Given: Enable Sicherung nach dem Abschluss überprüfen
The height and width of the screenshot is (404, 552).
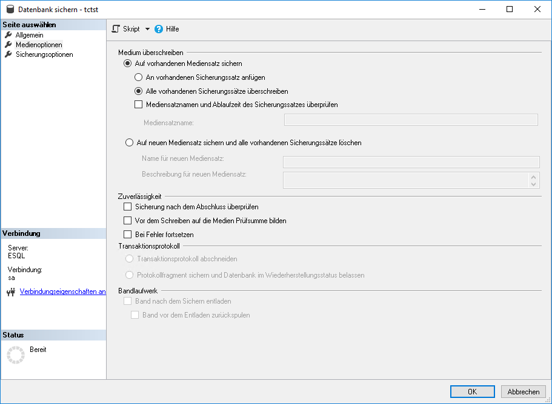Looking at the screenshot, I should click(127, 207).
